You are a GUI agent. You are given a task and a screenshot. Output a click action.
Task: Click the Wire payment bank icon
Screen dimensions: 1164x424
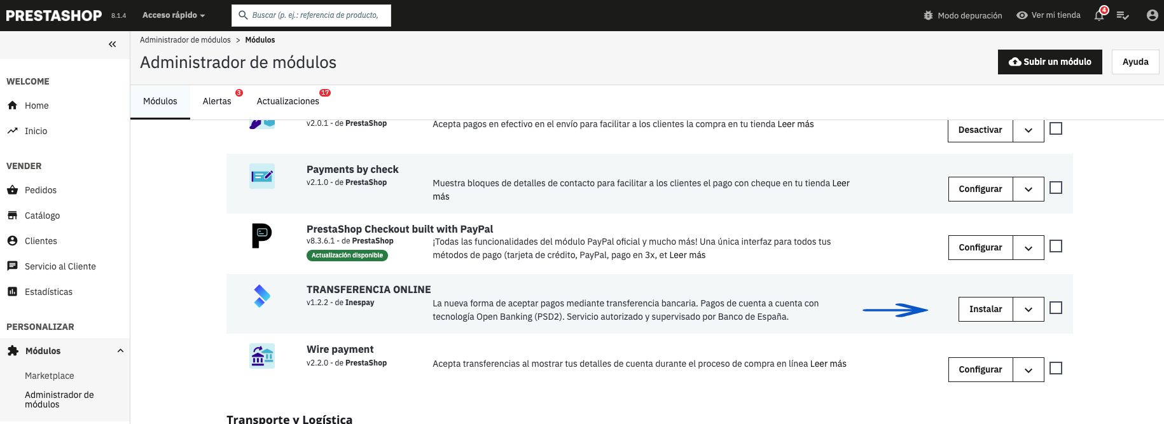click(261, 356)
